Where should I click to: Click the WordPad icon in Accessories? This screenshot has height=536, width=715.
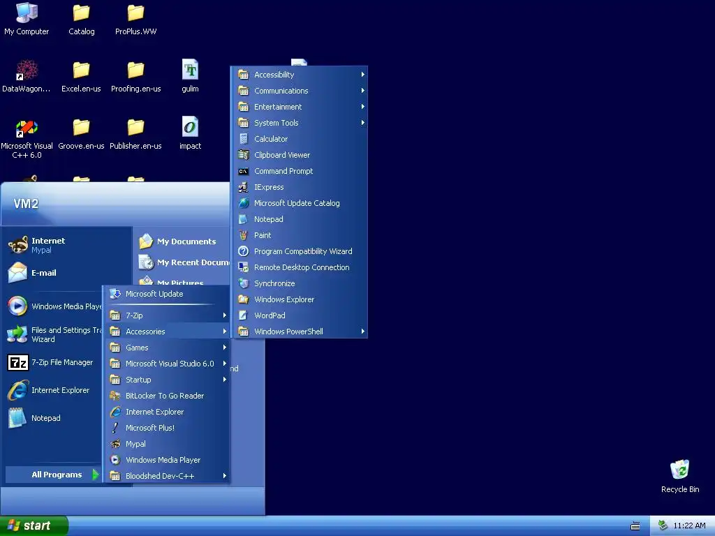pos(244,315)
